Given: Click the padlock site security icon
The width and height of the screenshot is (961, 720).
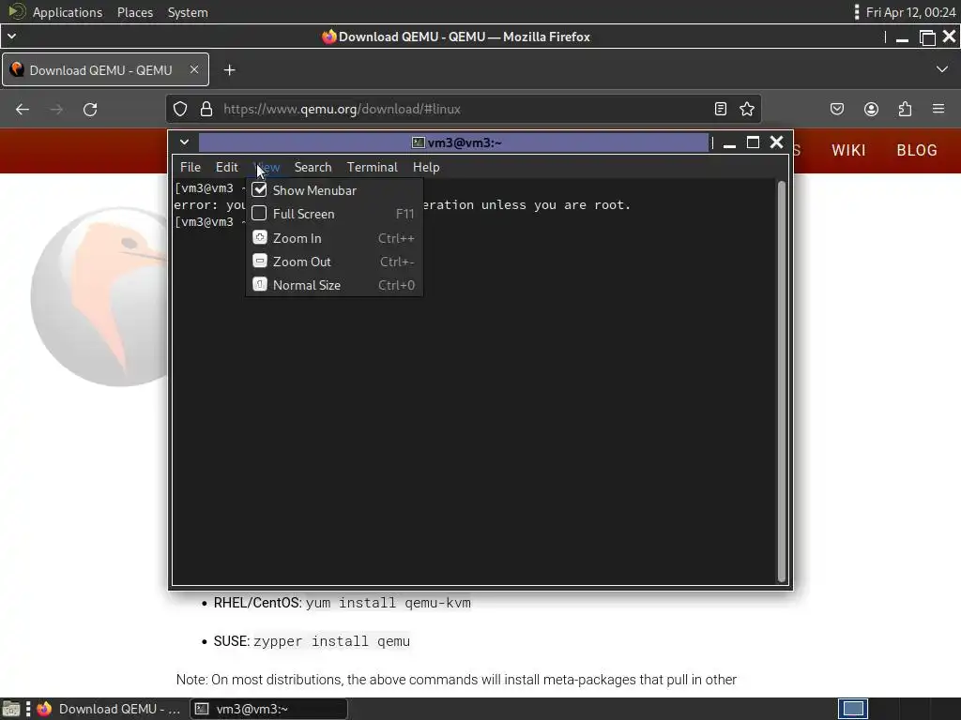Looking at the screenshot, I should 206,109.
